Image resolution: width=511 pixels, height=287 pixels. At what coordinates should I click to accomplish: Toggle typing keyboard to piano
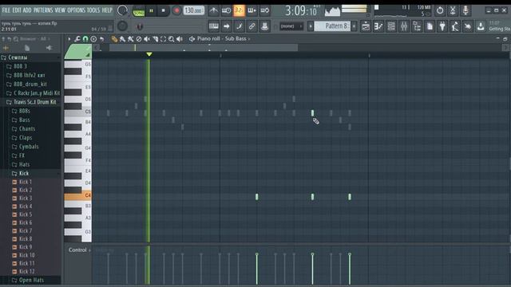[x=213, y=26]
